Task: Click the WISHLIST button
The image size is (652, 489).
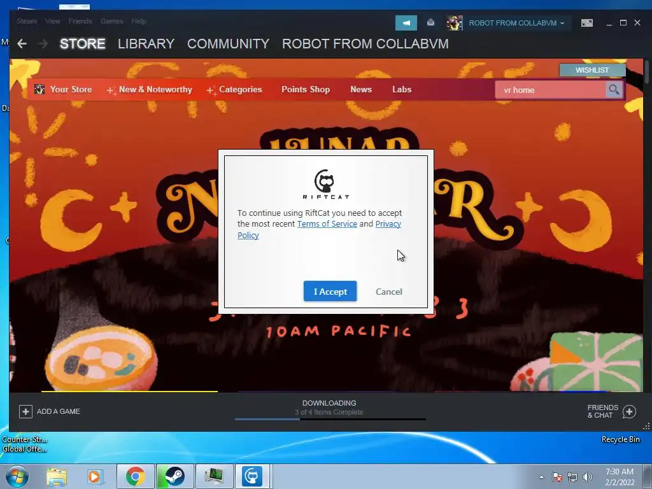Action: coord(592,70)
